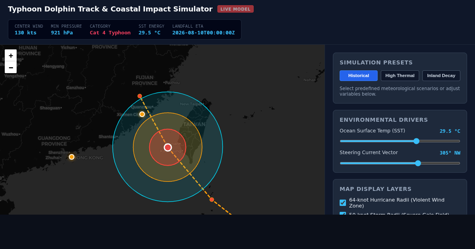
Task: Click the LIVE MODEL badge
Action: tap(236, 9)
